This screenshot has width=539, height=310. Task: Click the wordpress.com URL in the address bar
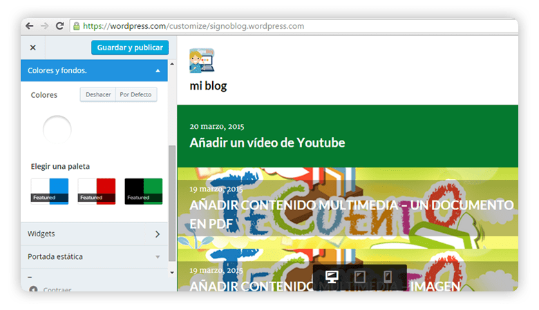click(193, 26)
